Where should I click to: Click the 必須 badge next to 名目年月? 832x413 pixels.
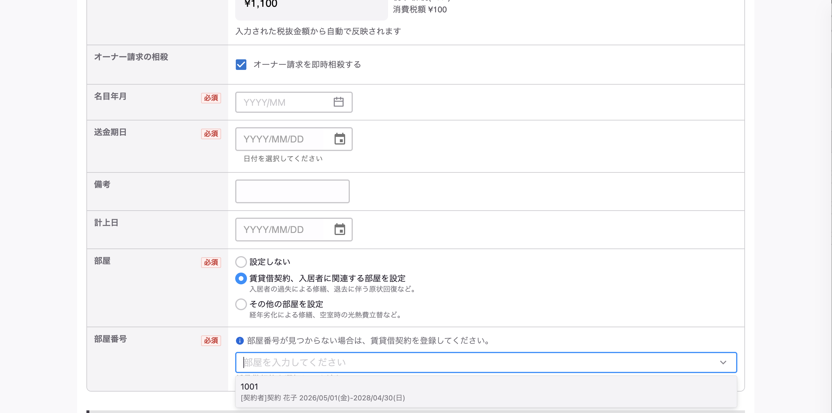(211, 98)
